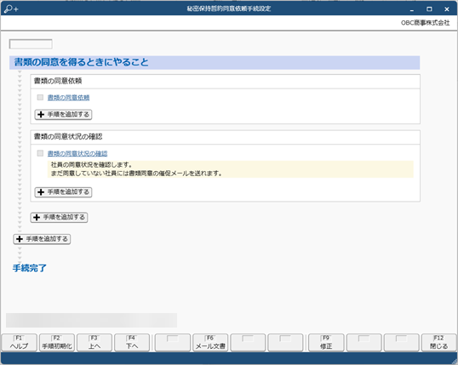Screen dimensions: 458x365
Task: Click the empty input field at top left
Action: point(31,44)
